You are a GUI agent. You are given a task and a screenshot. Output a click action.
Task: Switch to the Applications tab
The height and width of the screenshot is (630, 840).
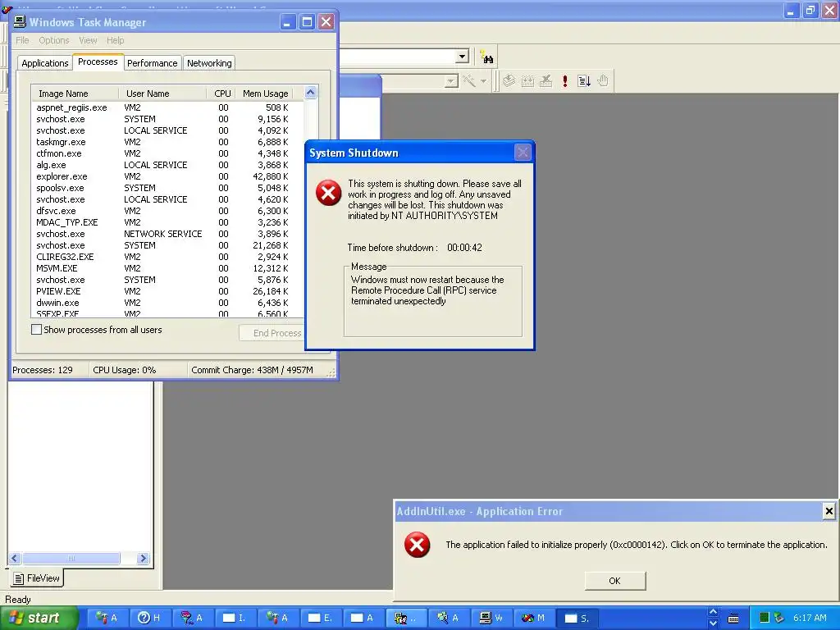point(45,63)
